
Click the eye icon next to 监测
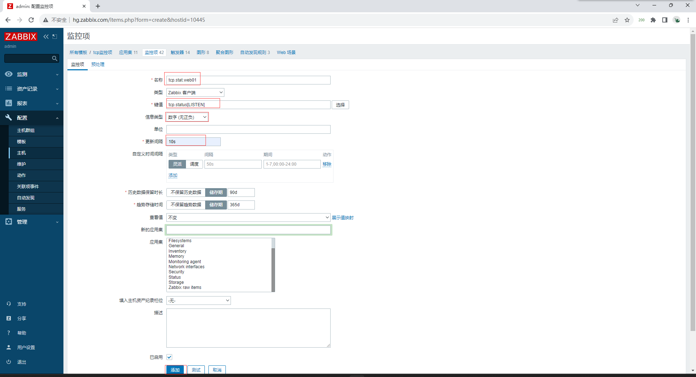pos(9,74)
